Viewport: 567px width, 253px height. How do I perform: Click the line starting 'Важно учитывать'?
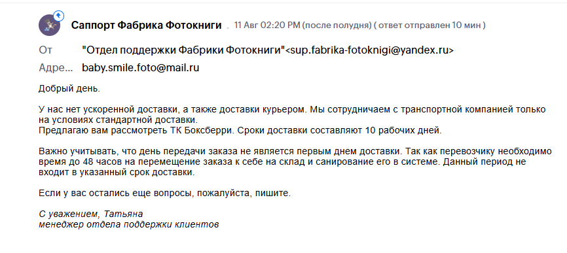coord(295,151)
